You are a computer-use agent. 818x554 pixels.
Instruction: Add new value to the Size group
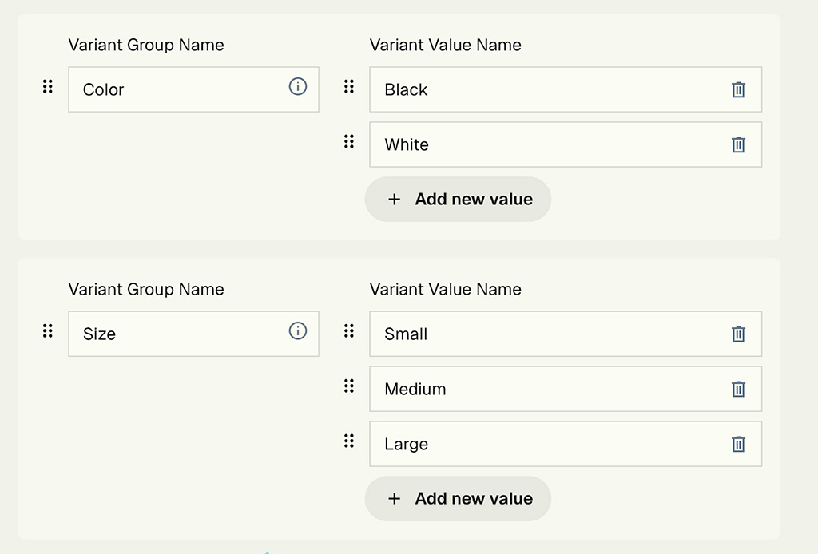click(458, 498)
